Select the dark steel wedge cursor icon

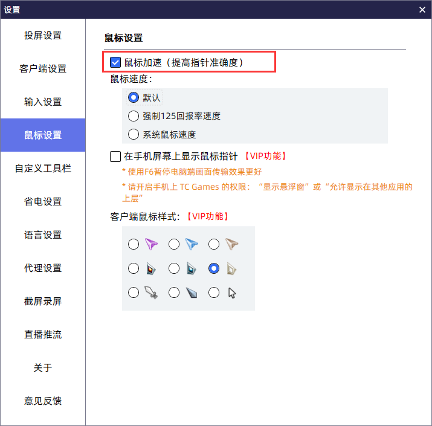[x=192, y=293]
